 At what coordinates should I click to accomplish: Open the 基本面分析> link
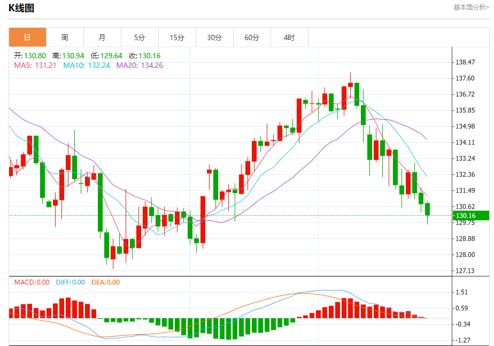472,7
